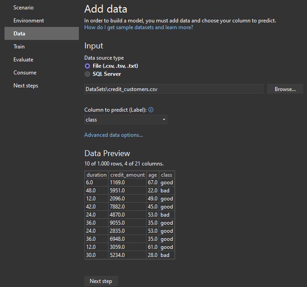Select the Data step in sidebar
Viewport: 307px width, 287px height.
tap(19, 34)
